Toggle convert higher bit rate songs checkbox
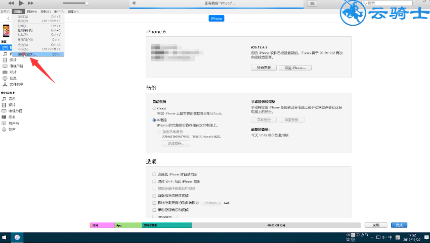Image resolution: width=430 pixels, height=243 pixels. tap(154, 203)
